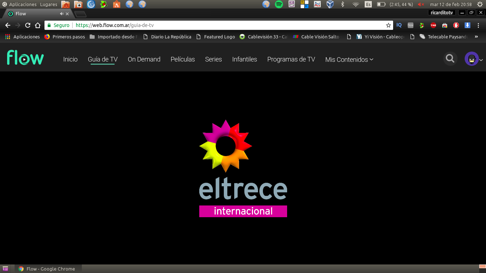486x273 pixels.
Task: Open the Wi-Fi network indicator
Action: [x=356, y=4]
